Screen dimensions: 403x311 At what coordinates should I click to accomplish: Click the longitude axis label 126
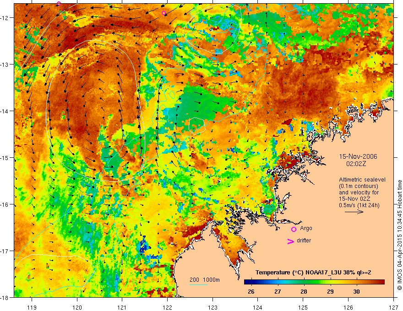click(x=348, y=307)
